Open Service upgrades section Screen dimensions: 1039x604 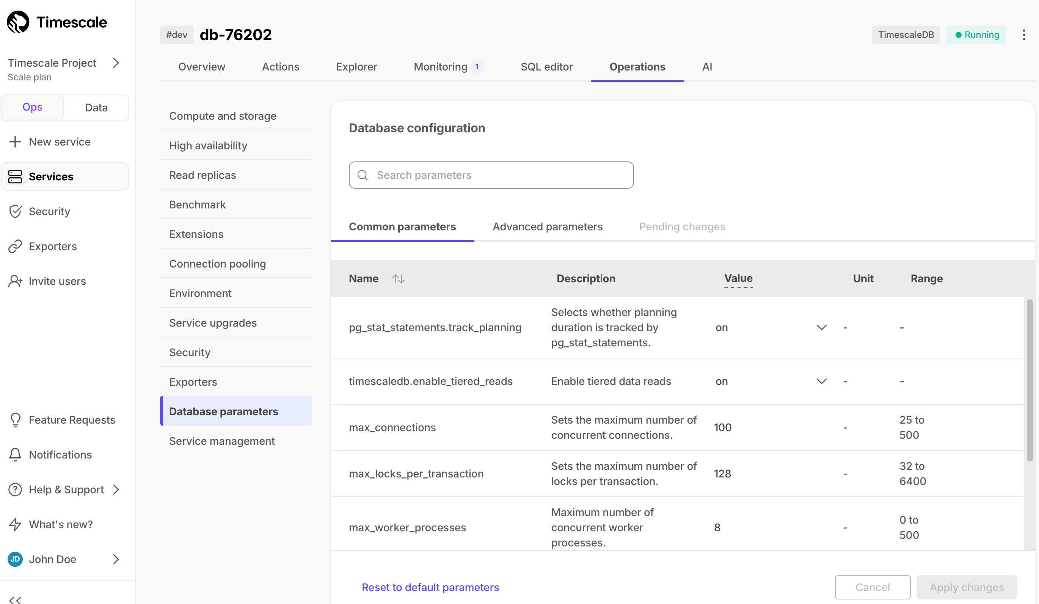(235, 322)
